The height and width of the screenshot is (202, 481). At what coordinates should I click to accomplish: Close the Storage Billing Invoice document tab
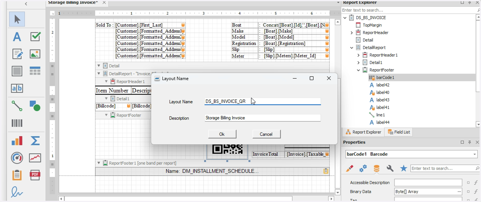coord(104,2)
